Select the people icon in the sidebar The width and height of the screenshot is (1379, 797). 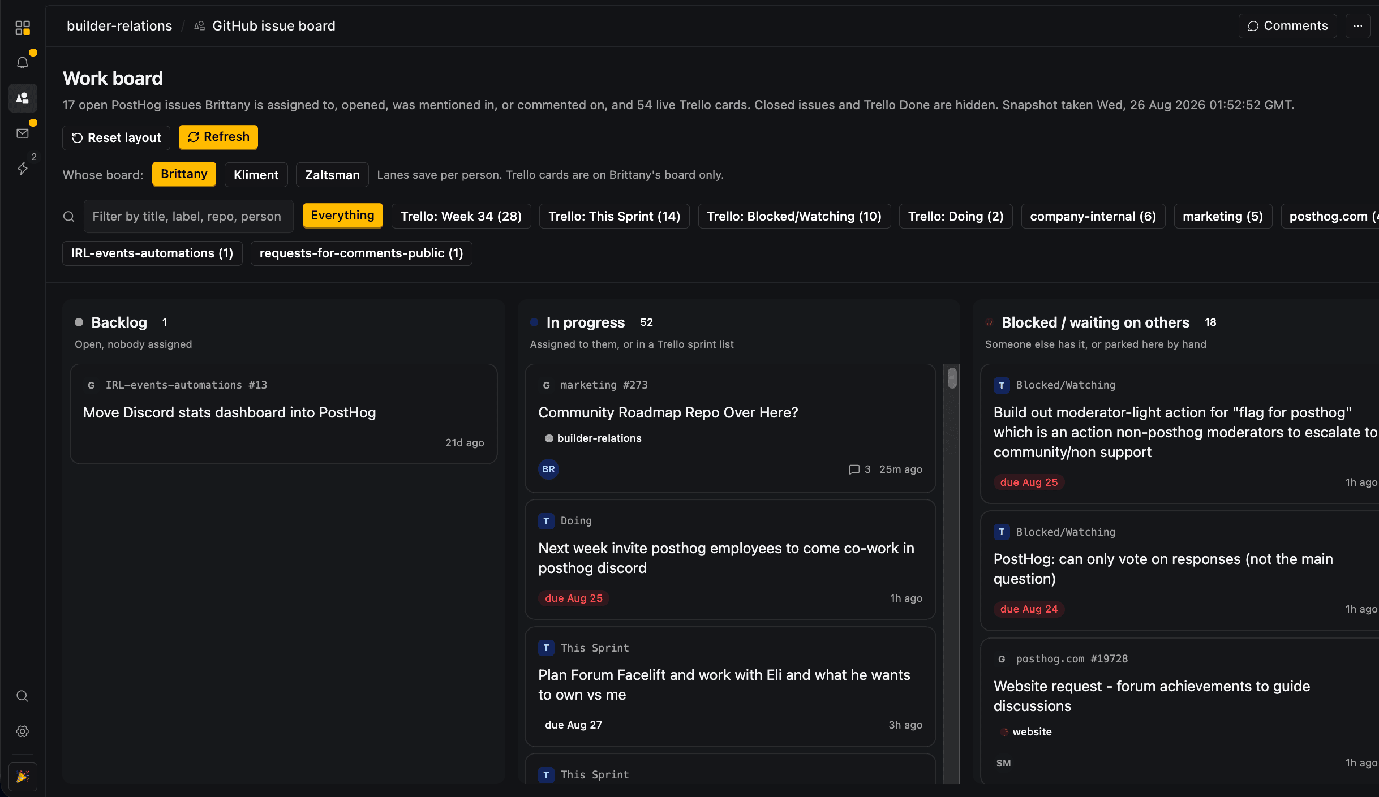point(23,98)
